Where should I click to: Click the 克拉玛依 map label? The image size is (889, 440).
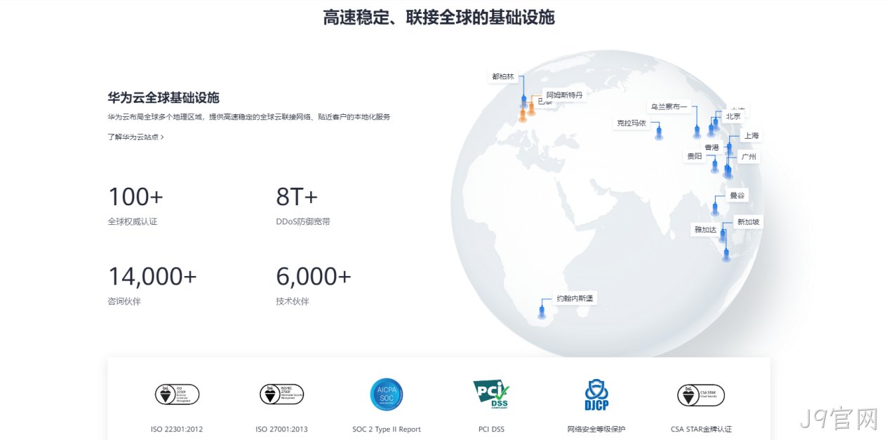coord(631,123)
